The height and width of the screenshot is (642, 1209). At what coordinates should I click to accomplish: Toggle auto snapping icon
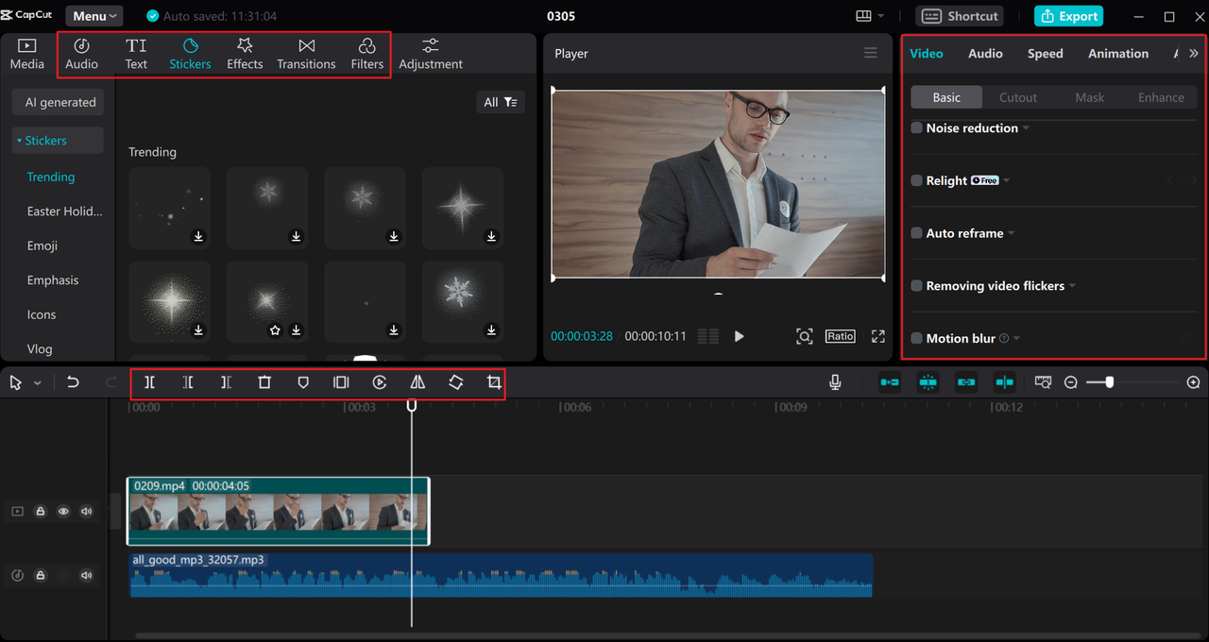[x=928, y=382]
